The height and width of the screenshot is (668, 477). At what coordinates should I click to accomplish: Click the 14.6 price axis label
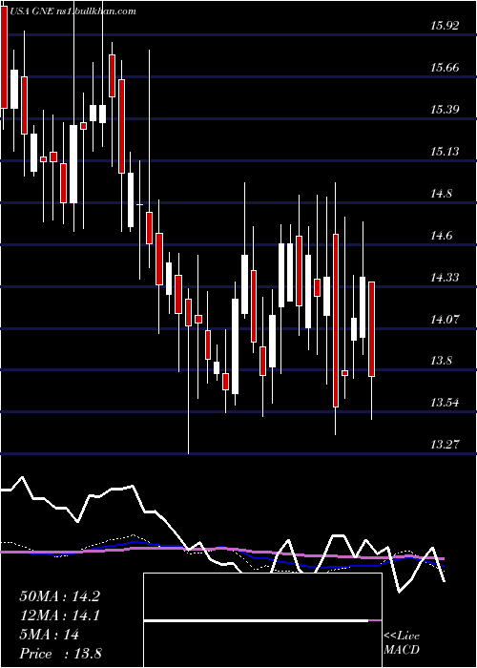pyautogui.click(x=442, y=235)
